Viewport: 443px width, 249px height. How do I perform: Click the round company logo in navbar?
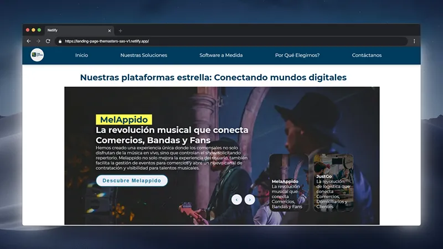click(37, 55)
